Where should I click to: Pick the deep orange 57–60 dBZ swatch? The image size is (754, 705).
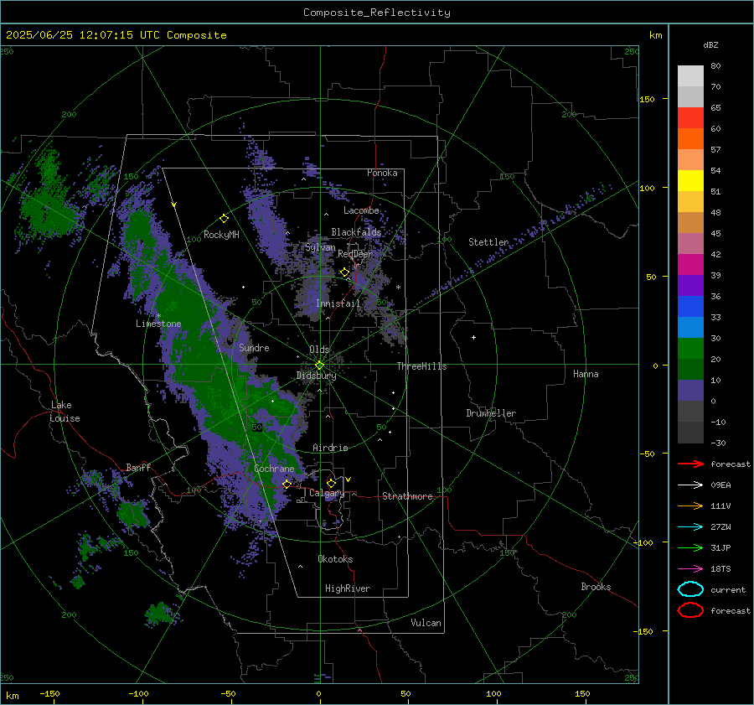[x=690, y=139]
